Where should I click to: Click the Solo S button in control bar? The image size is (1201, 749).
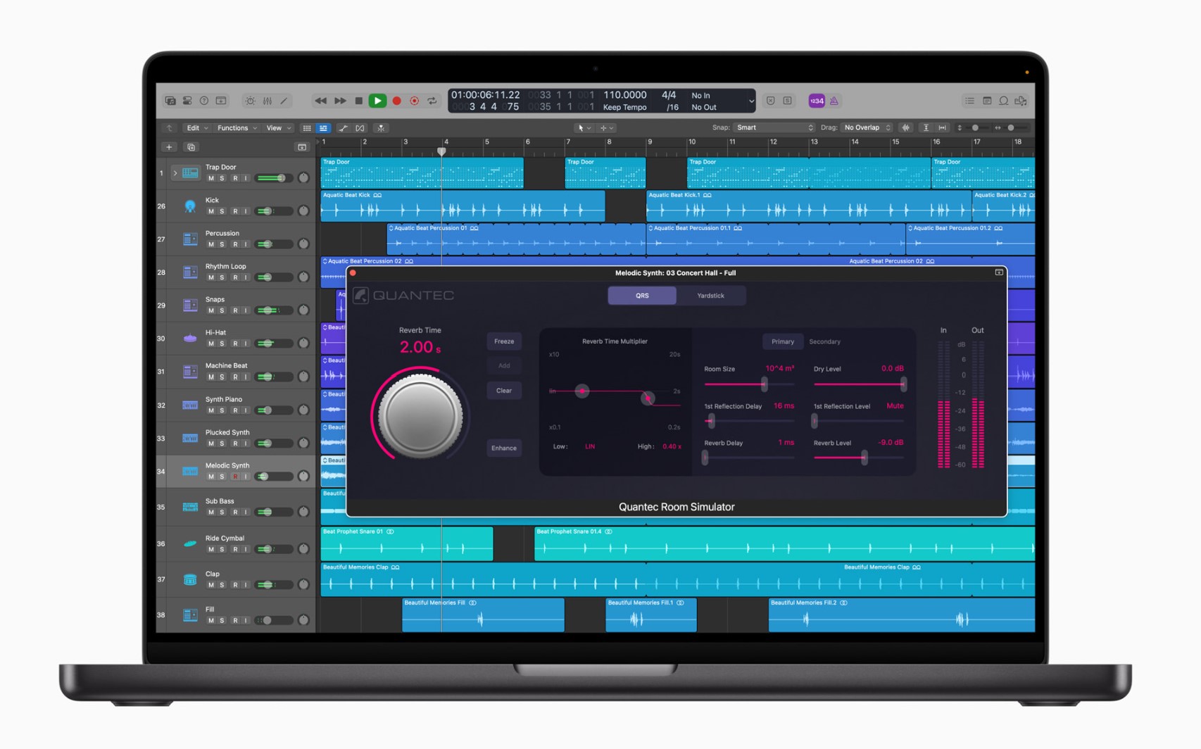pos(788,101)
